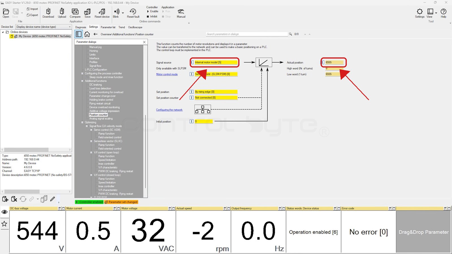
Task: Maximize the Actual speed monitor panel
Action: (229, 208)
